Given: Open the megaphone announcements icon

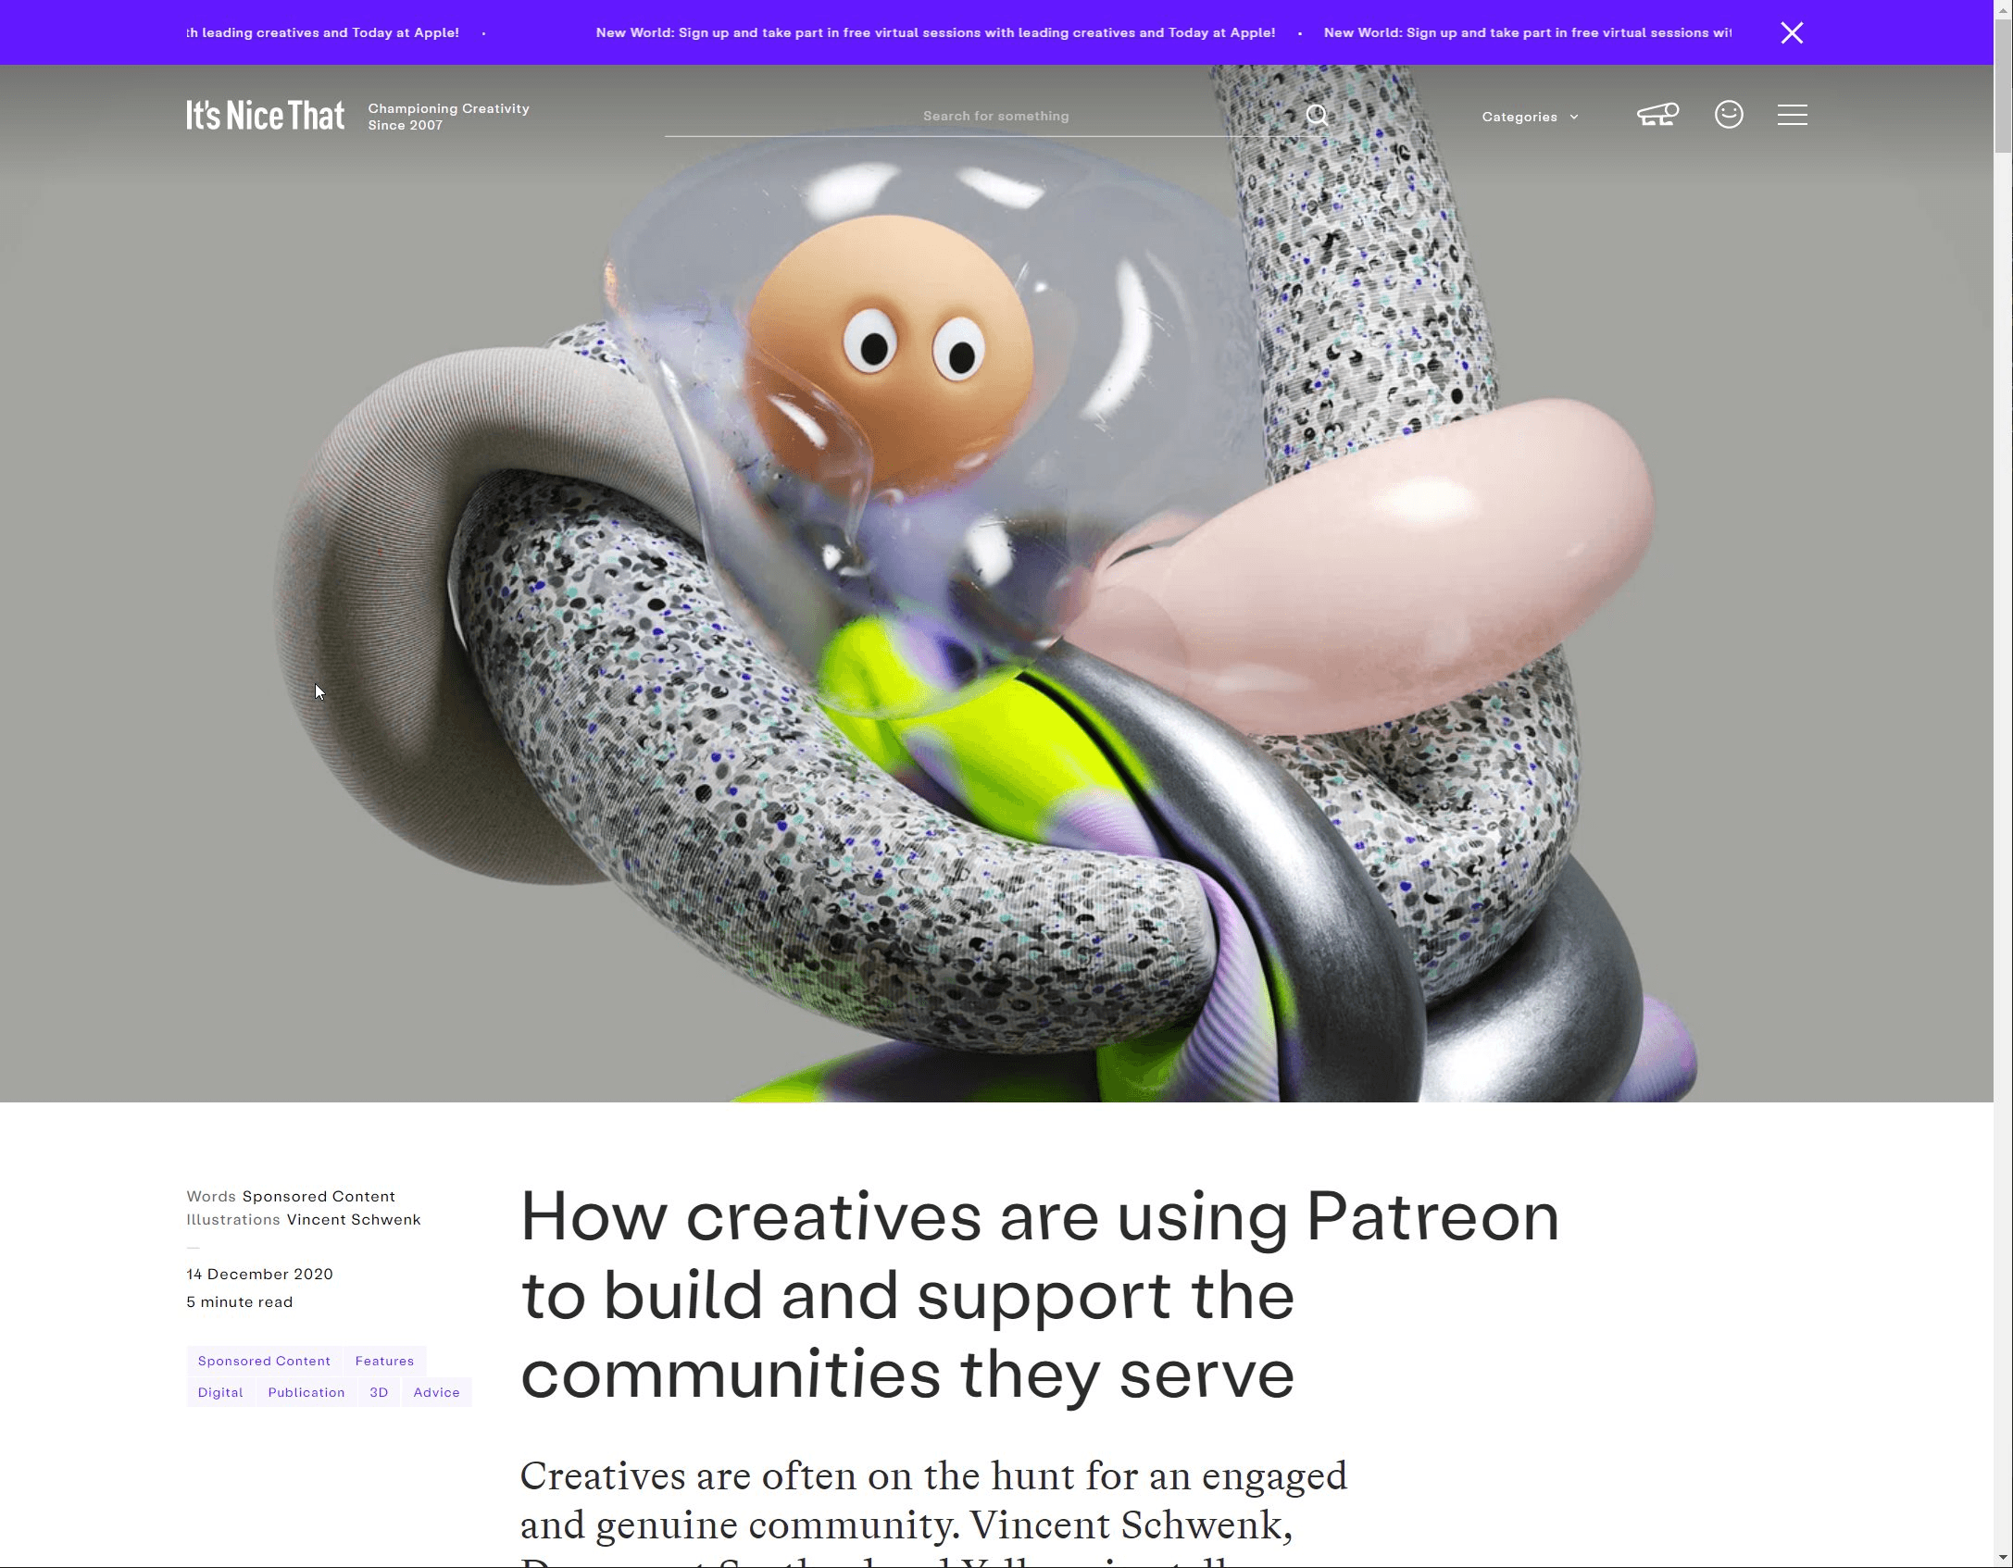Looking at the screenshot, I should point(1657,115).
